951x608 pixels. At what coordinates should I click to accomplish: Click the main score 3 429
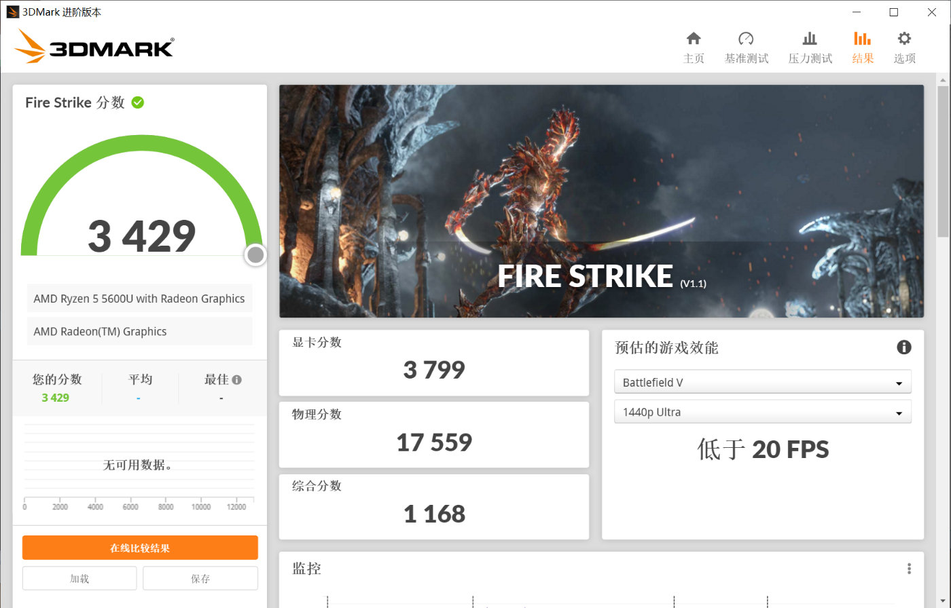pos(142,236)
